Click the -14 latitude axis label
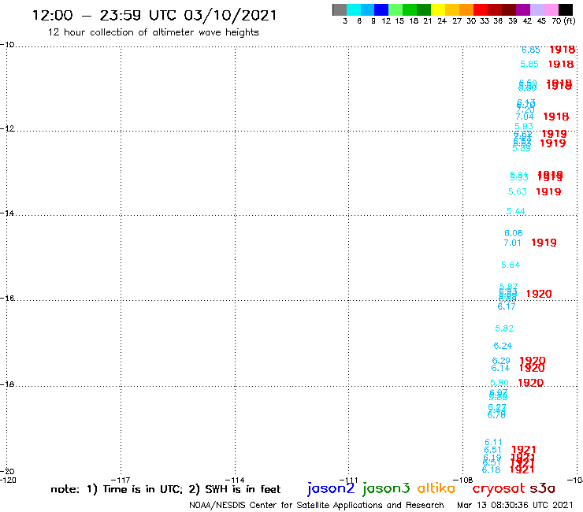Image resolution: width=583 pixels, height=512 pixels. point(6,213)
